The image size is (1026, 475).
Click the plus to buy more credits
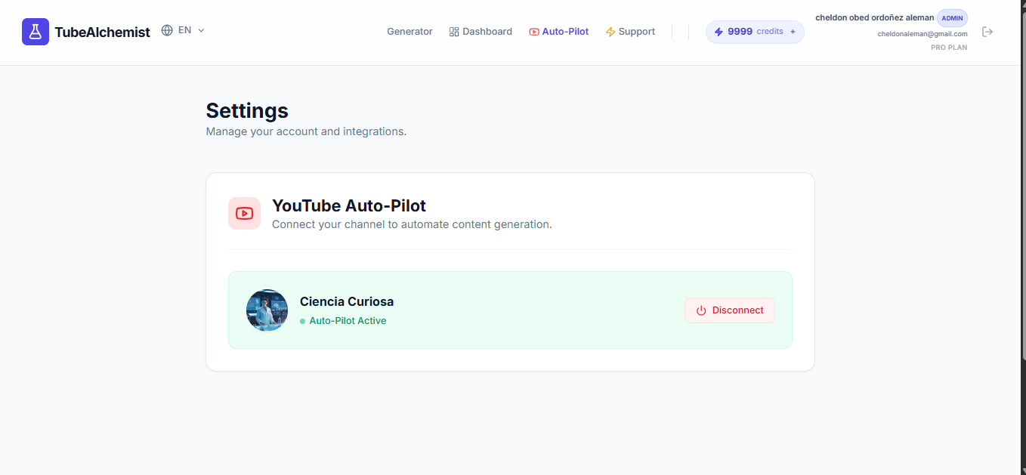click(792, 32)
